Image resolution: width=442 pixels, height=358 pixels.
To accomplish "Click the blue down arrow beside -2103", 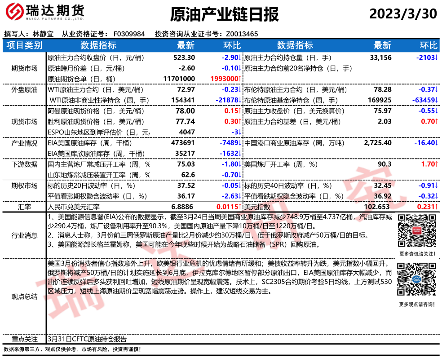I will [436, 57].
